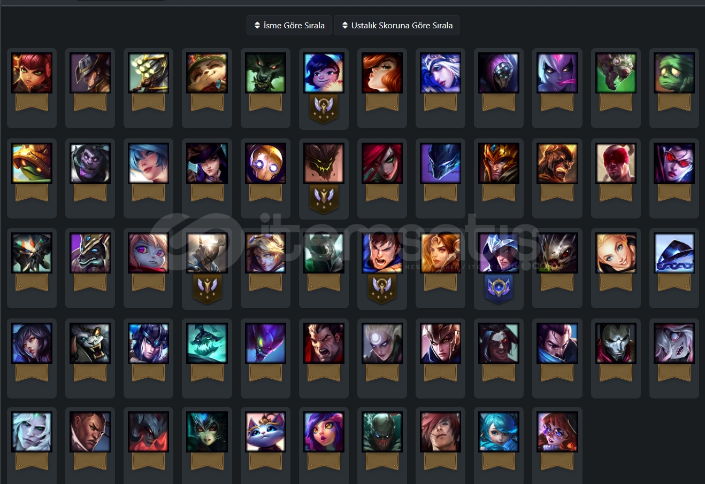Pick the Lux champion icon
Viewport: 705px width, 484px height.
[616, 253]
